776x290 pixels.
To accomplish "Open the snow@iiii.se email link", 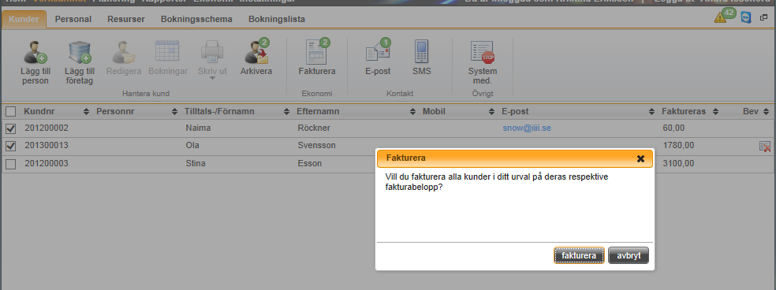I will coord(527,128).
